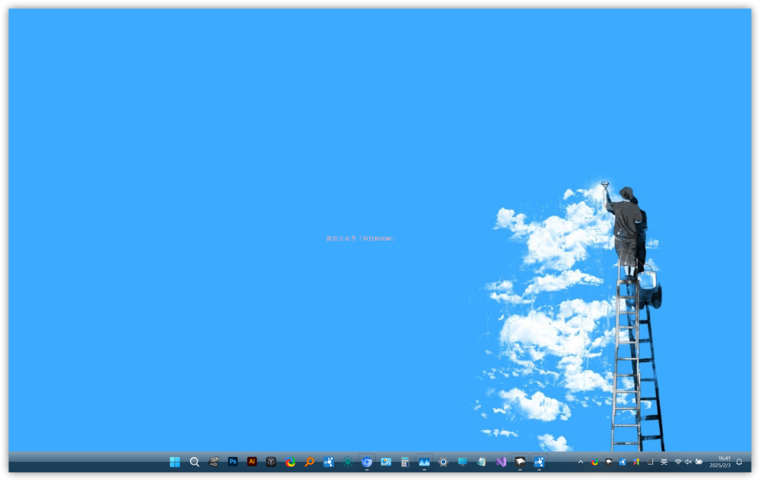Launch Adobe Photoshop from taskbar
Image resolution: width=760 pixels, height=481 pixels.
click(x=233, y=461)
